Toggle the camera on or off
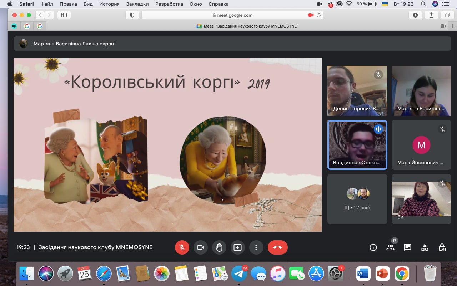 point(200,247)
